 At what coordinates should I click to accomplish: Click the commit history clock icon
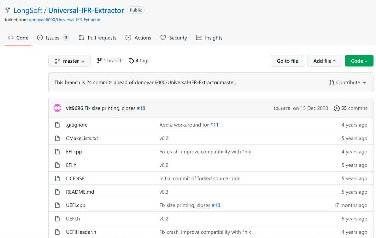[337, 108]
